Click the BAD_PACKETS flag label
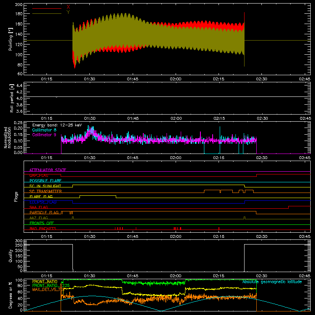This screenshot has height=315, width=315. point(43,228)
